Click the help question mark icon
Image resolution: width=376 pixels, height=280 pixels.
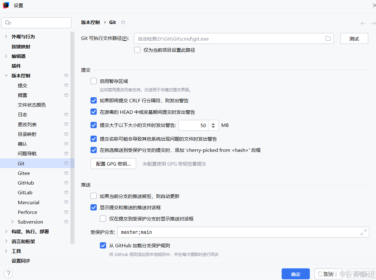tap(8, 273)
